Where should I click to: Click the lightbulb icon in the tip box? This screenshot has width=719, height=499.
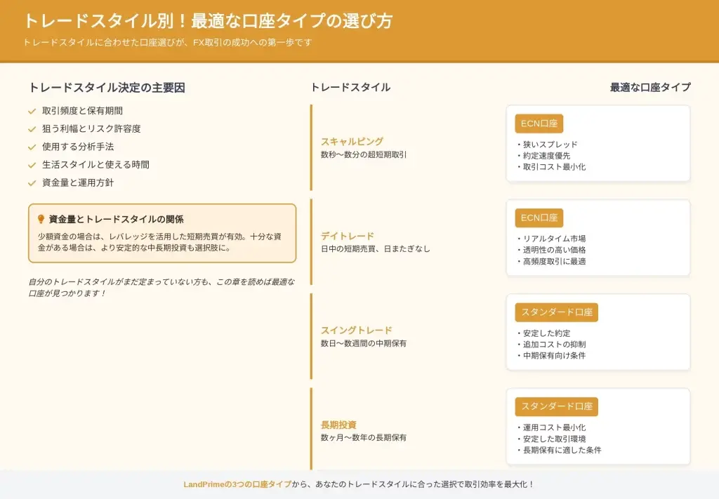coord(41,219)
